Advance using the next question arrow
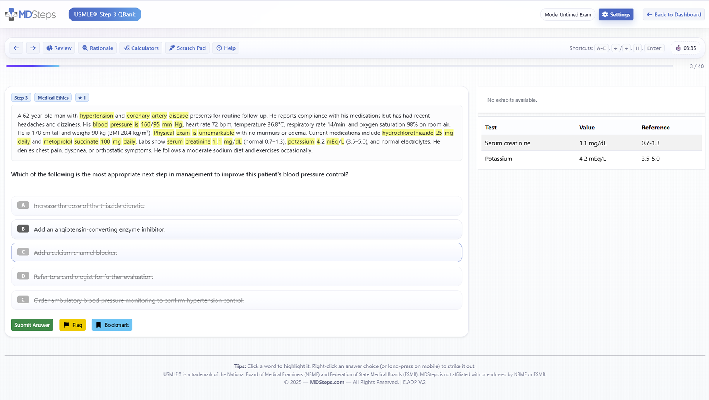This screenshot has width=709, height=400. (33, 48)
